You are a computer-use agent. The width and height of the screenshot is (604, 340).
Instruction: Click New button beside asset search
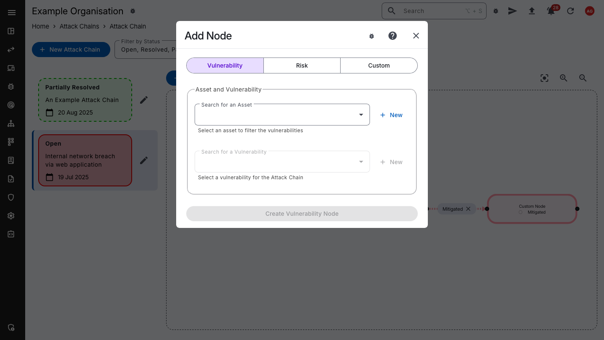coord(391,115)
